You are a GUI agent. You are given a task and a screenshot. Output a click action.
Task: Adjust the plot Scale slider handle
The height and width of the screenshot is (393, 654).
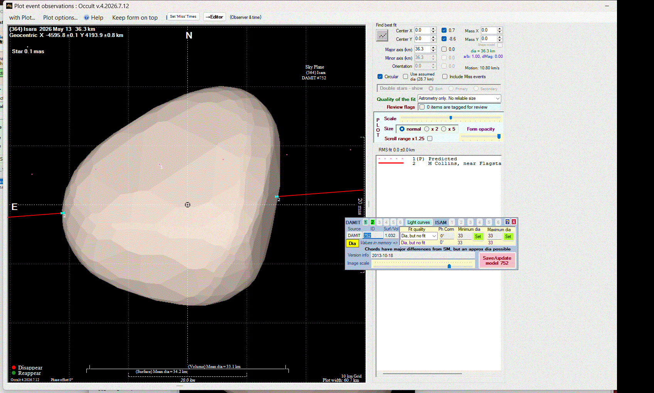tap(451, 118)
